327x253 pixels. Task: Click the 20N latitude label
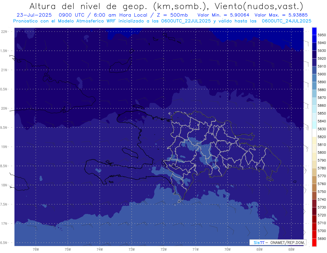(4, 108)
